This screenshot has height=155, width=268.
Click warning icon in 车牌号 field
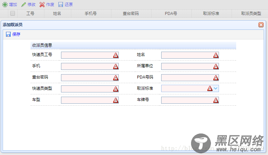[x=216, y=100]
